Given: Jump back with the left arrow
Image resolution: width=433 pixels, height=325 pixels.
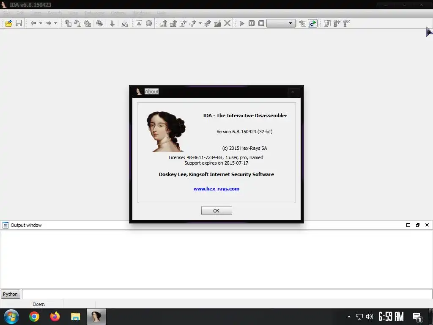Looking at the screenshot, I should (33, 23).
